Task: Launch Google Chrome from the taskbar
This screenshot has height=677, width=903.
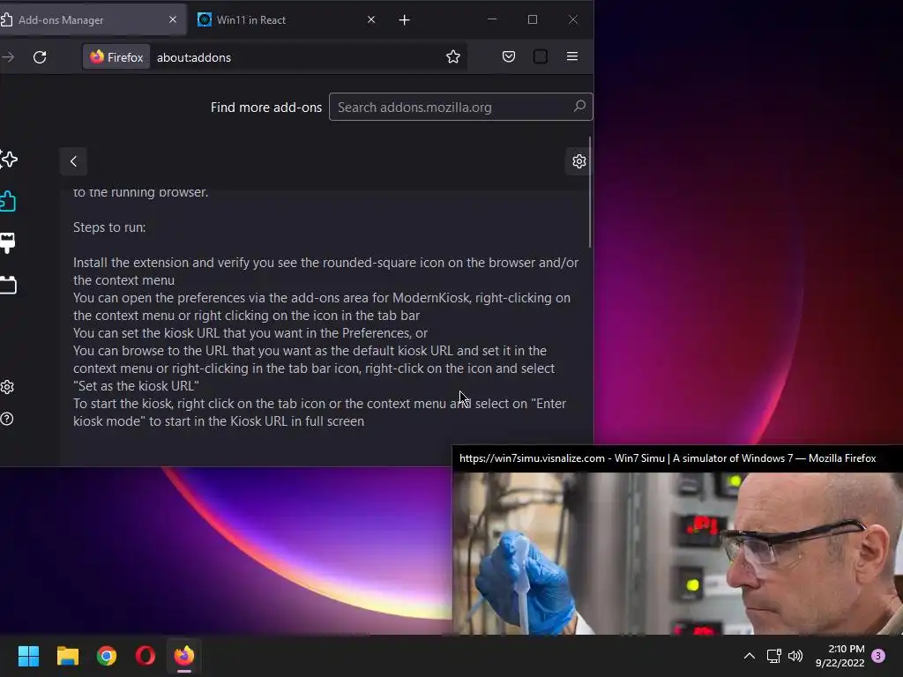Action: [107, 656]
